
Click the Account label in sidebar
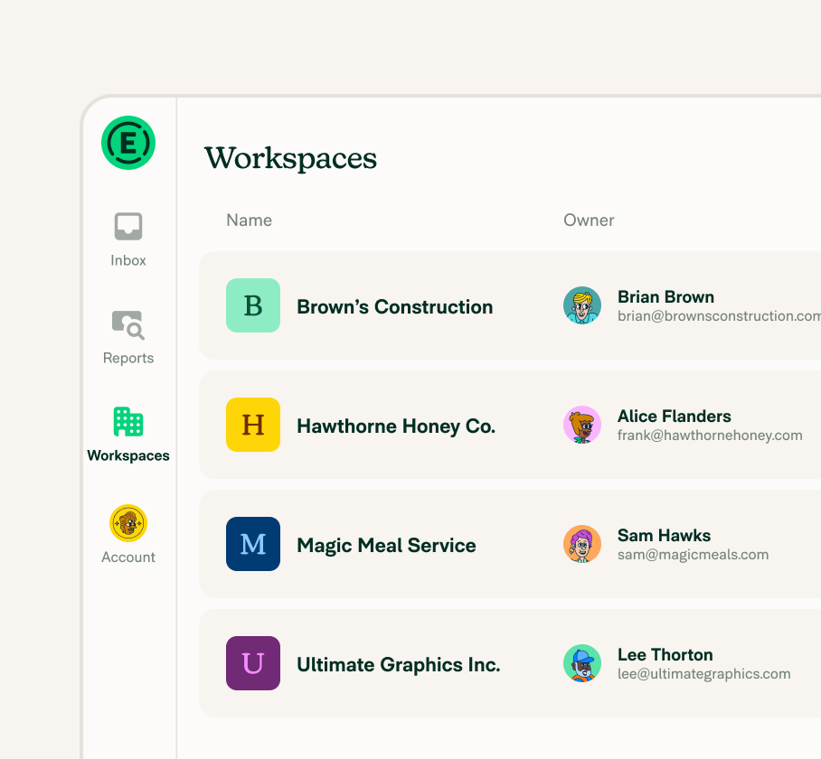[x=128, y=558]
